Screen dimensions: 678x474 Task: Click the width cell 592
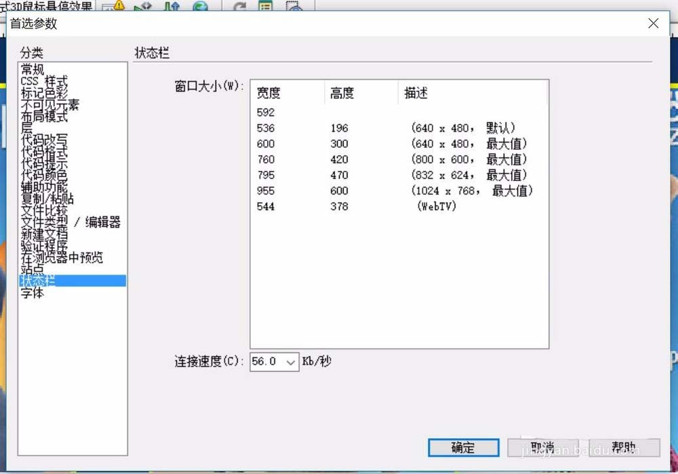(266, 113)
